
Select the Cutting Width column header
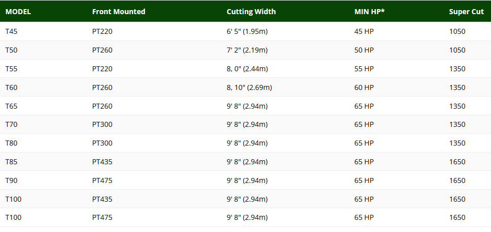tap(251, 12)
